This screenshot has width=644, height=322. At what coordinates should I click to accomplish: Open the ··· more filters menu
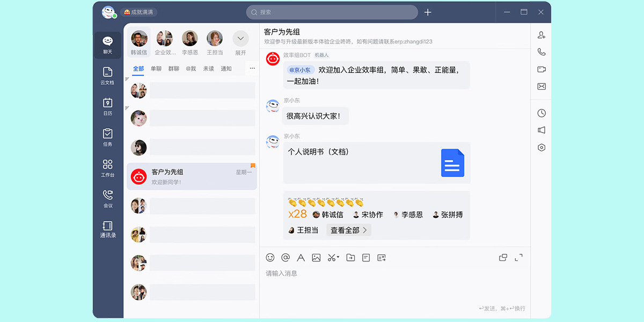[252, 68]
